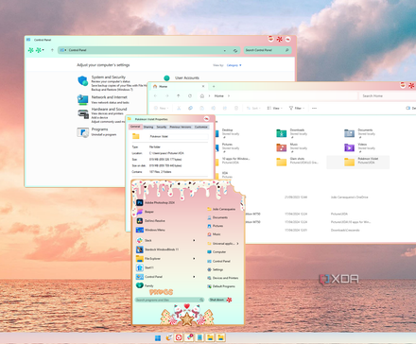Open Family app in Start menu

click(x=145, y=285)
